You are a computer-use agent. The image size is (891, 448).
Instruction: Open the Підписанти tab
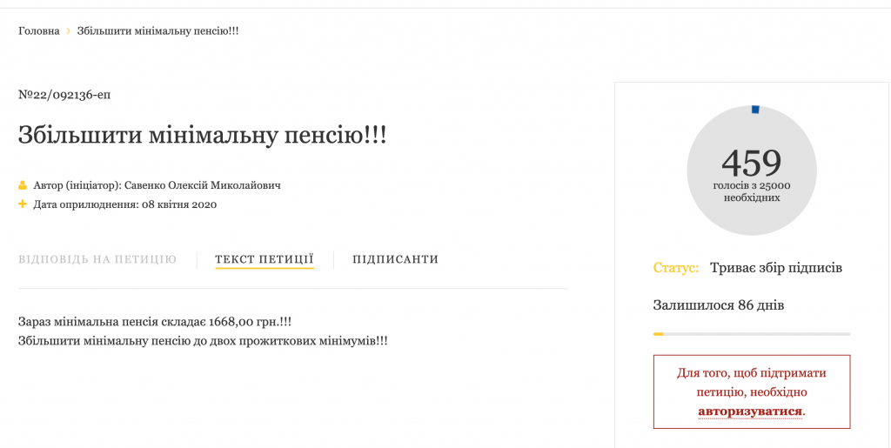point(395,259)
